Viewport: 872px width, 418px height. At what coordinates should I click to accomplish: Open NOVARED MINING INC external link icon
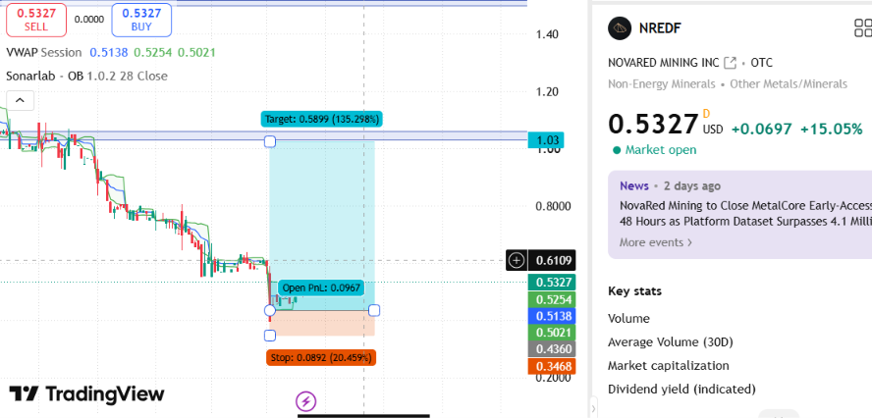point(730,63)
